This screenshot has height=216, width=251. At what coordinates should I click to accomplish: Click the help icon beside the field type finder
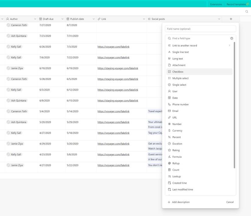tap(232, 38)
